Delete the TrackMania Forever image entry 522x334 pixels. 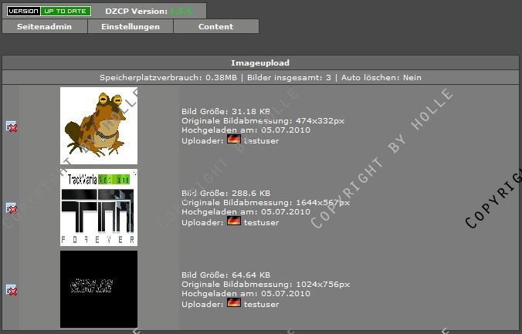[x=12, y=208]
